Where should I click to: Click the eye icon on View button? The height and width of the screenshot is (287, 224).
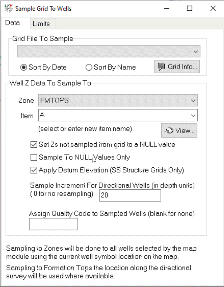coord(169,131)
